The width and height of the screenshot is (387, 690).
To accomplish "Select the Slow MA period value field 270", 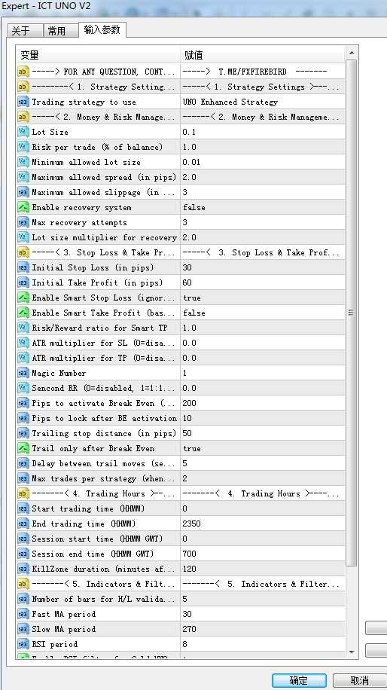I will [263, 629].
